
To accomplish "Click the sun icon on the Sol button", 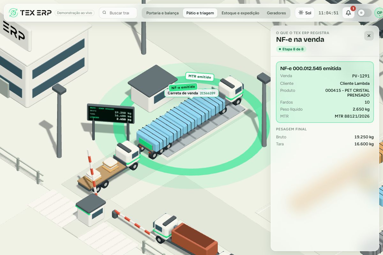I will [301, 13].
